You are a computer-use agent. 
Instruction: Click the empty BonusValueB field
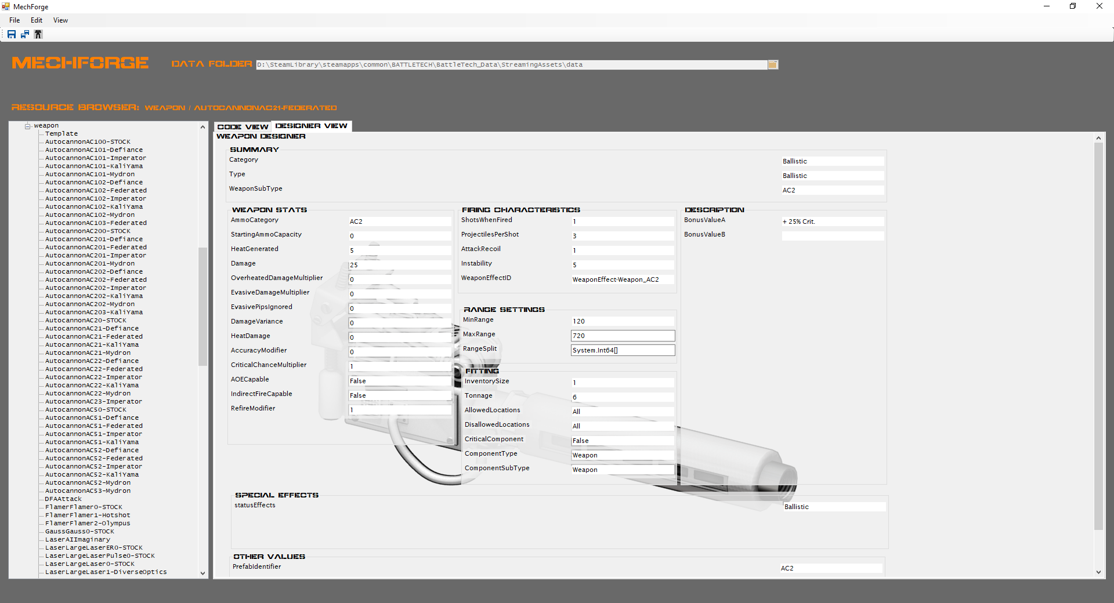pos(833,236)
